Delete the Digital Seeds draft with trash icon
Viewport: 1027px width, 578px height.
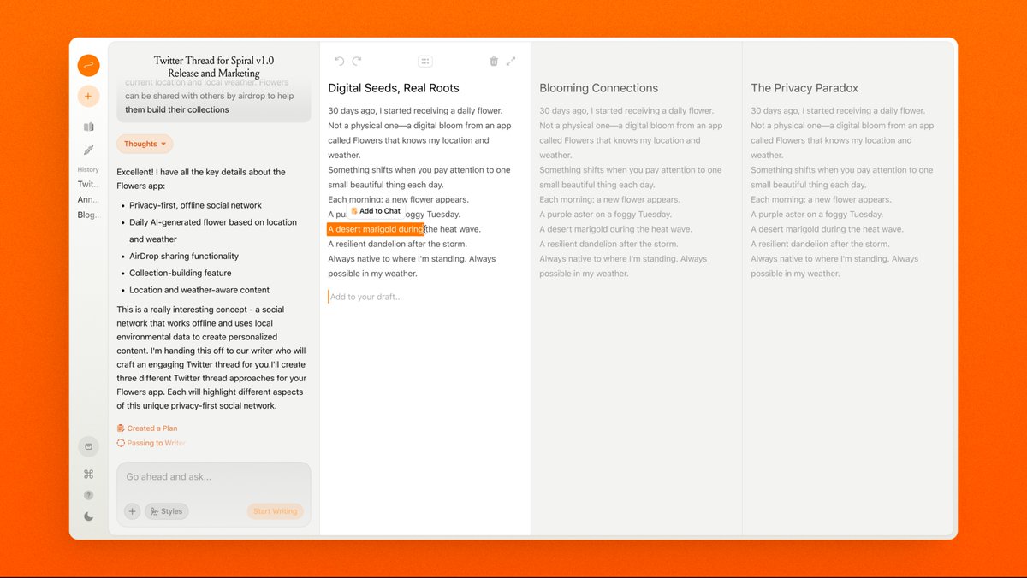coord(494,62)
